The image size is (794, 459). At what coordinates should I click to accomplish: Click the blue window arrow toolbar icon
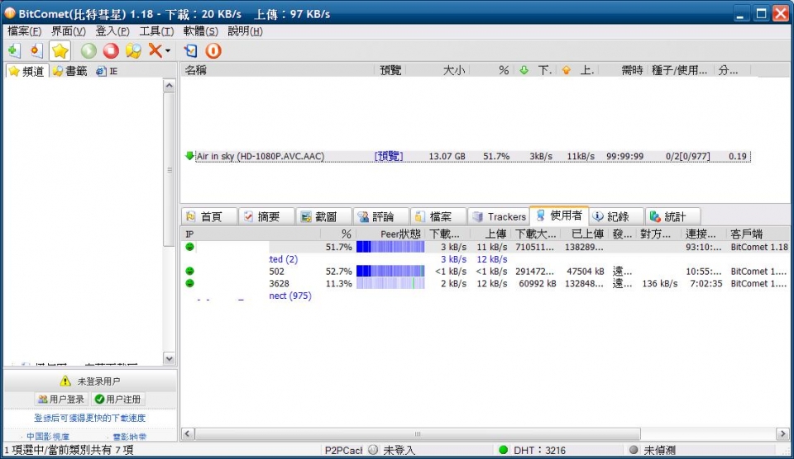pyautogui.click(x=191, y=50)
